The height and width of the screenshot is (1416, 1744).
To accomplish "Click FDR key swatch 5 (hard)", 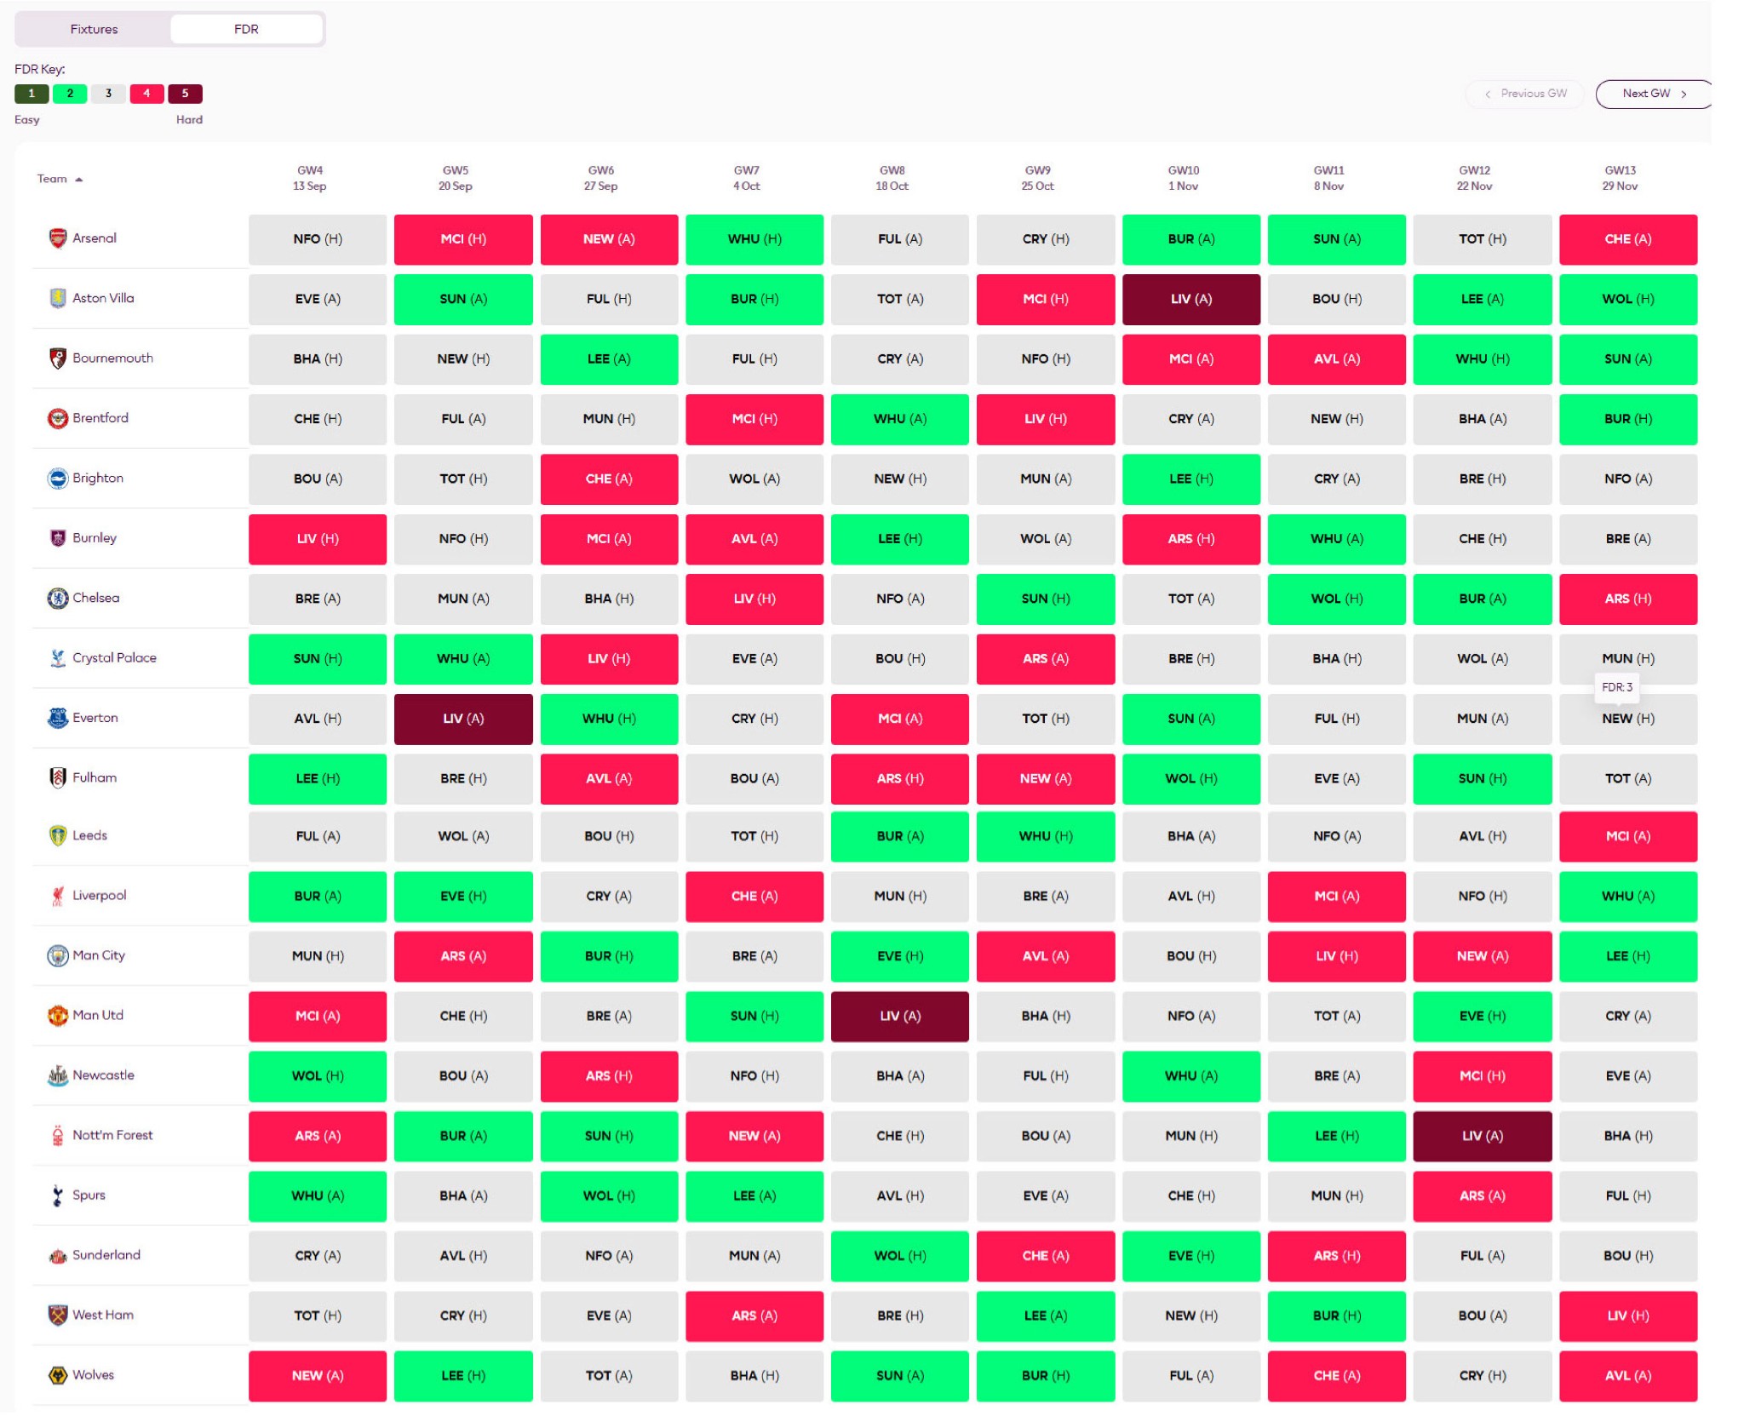I will pyautogui.click(x=185, y=94).
